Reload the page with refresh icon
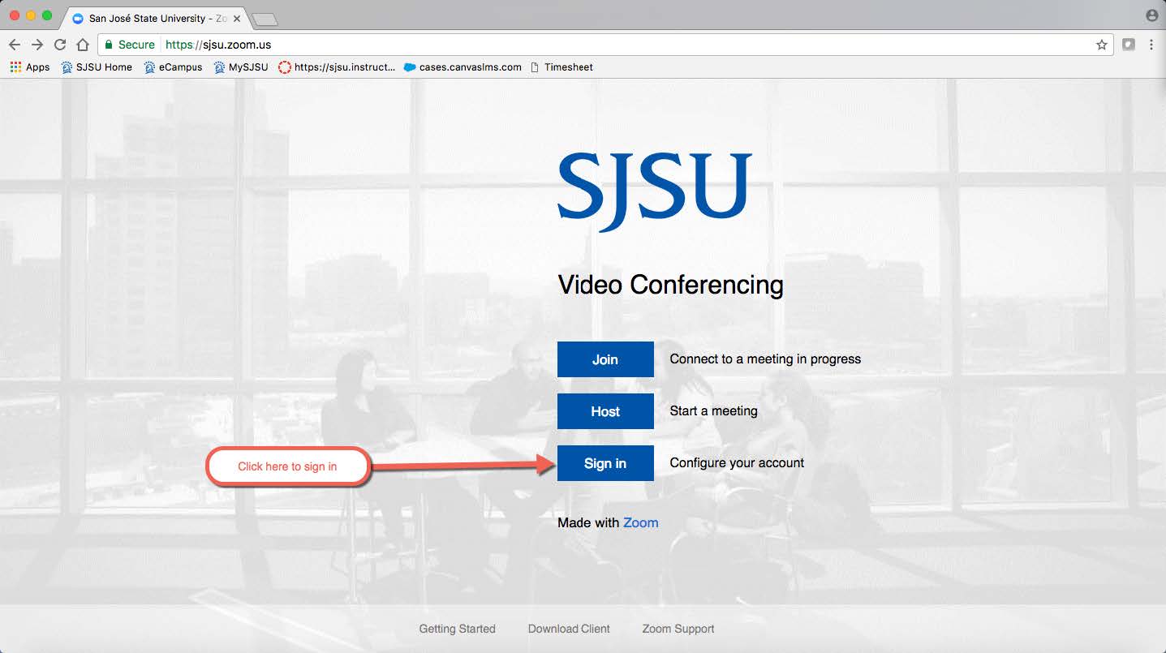The image size is (1166, 653). pyautogui.click(x=60, y=45)
